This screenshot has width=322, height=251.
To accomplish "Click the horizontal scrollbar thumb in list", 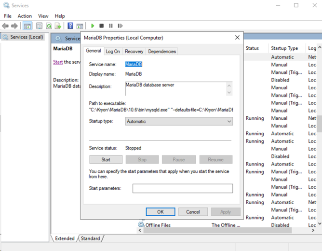I will tap(217, 230).
